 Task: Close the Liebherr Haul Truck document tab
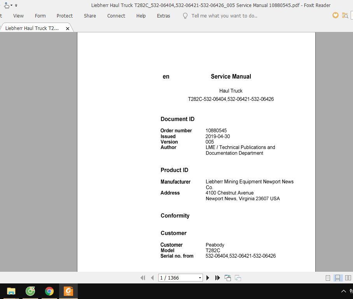click(x=68, y=29)
